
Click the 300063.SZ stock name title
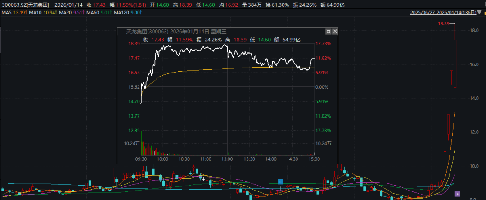pyautogui.click(x=25, y=4)
